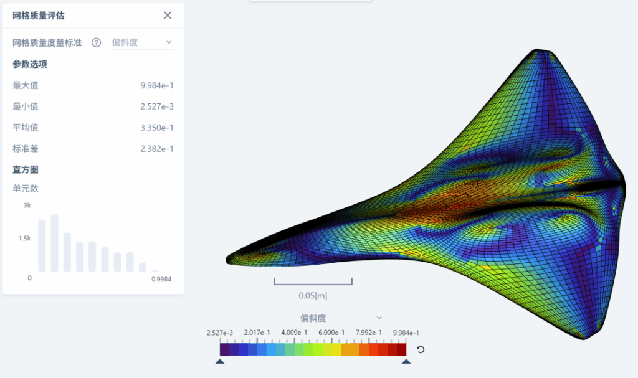638x378 pixels.
Task: Click the dark purple segment of color bar
Action: pos(225,350)
